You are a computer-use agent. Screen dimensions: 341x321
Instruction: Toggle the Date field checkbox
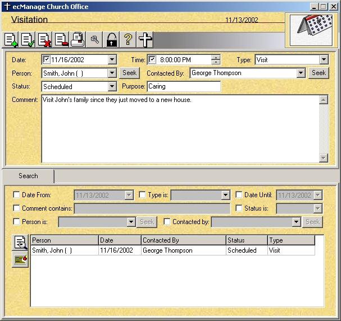pyautogui.click(x=46, y=59)
